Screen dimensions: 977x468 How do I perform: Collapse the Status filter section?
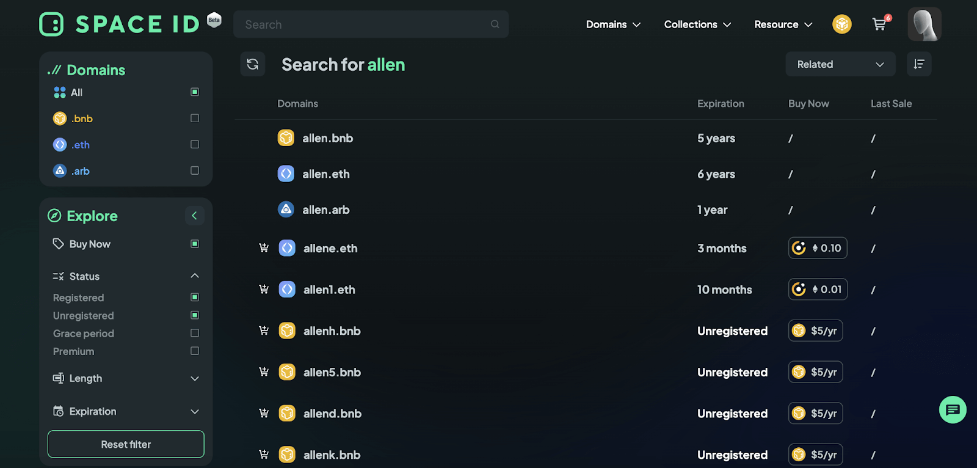195,276
